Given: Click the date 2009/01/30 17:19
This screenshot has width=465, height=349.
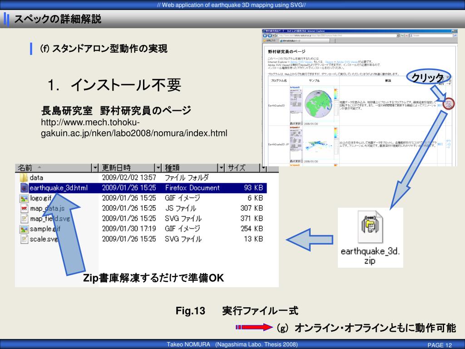Looking at the screenshot, I should (129, 229).
